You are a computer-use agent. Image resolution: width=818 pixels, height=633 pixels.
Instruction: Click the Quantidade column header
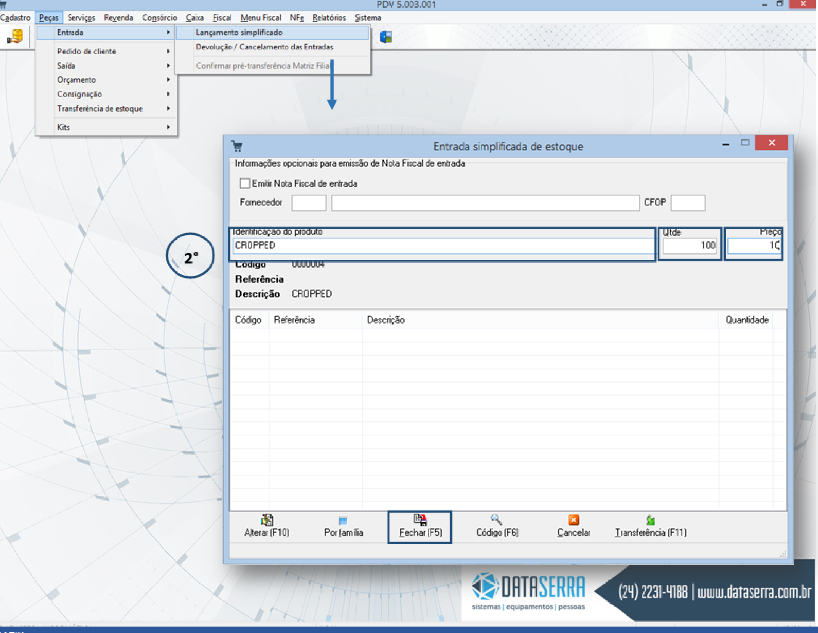tap(747, 320)
